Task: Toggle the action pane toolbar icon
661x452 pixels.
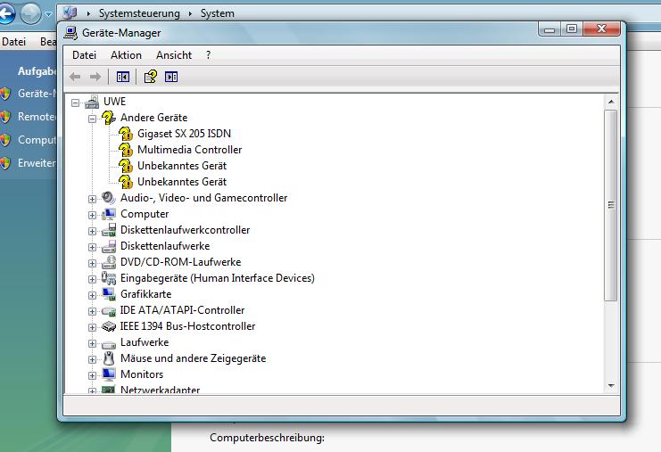Action: tap(171, 77)
